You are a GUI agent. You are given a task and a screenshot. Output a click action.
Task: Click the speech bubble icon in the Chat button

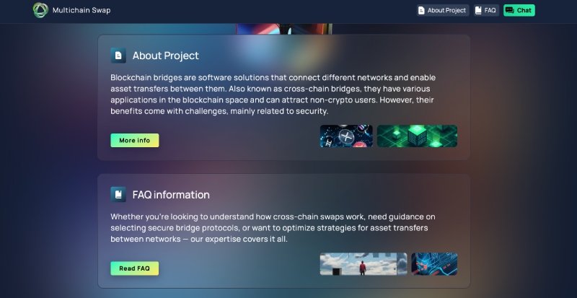(510, 10)
